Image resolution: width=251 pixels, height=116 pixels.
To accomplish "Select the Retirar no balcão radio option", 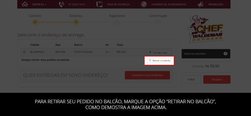I will (x=150, y=60).
